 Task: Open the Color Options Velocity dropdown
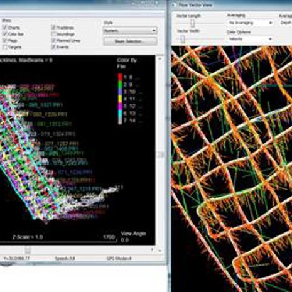coord(251,39)
